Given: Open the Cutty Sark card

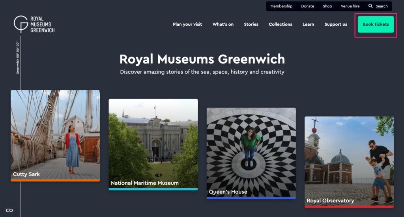Looking at the screenshot, I should tap(55, 136).
